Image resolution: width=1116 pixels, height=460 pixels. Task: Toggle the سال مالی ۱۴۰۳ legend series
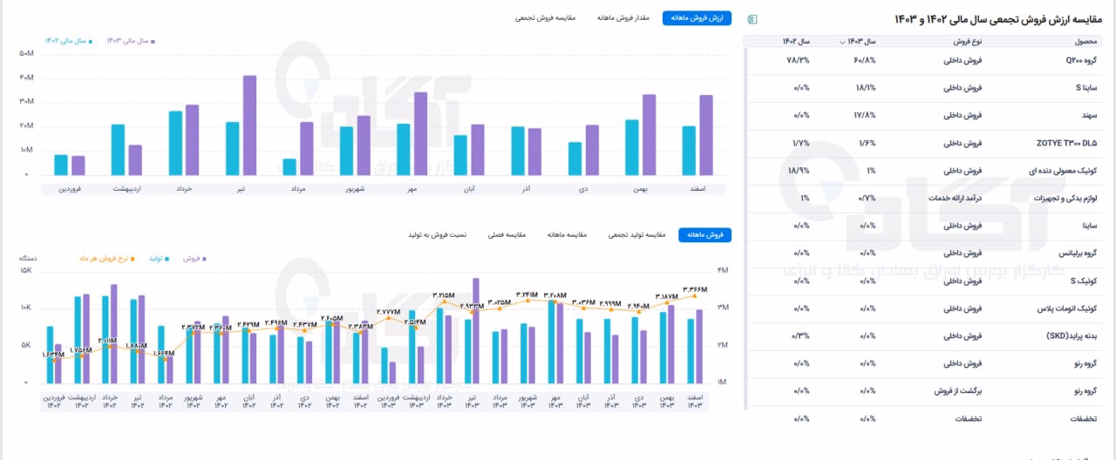[x=129, y=40]
